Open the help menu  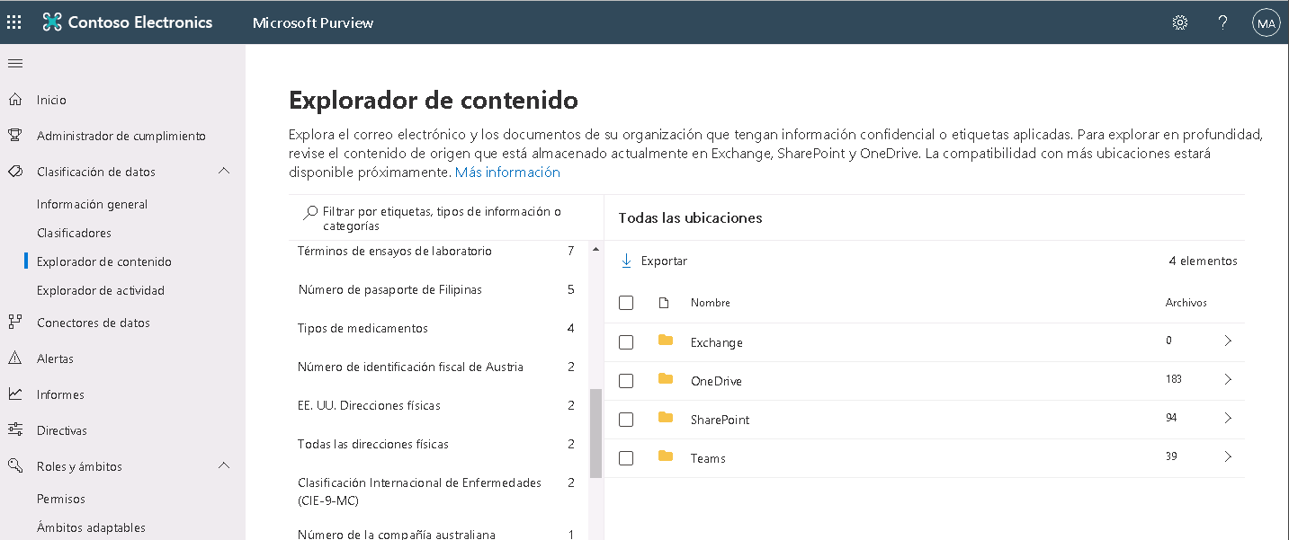tap(1222, 22)
